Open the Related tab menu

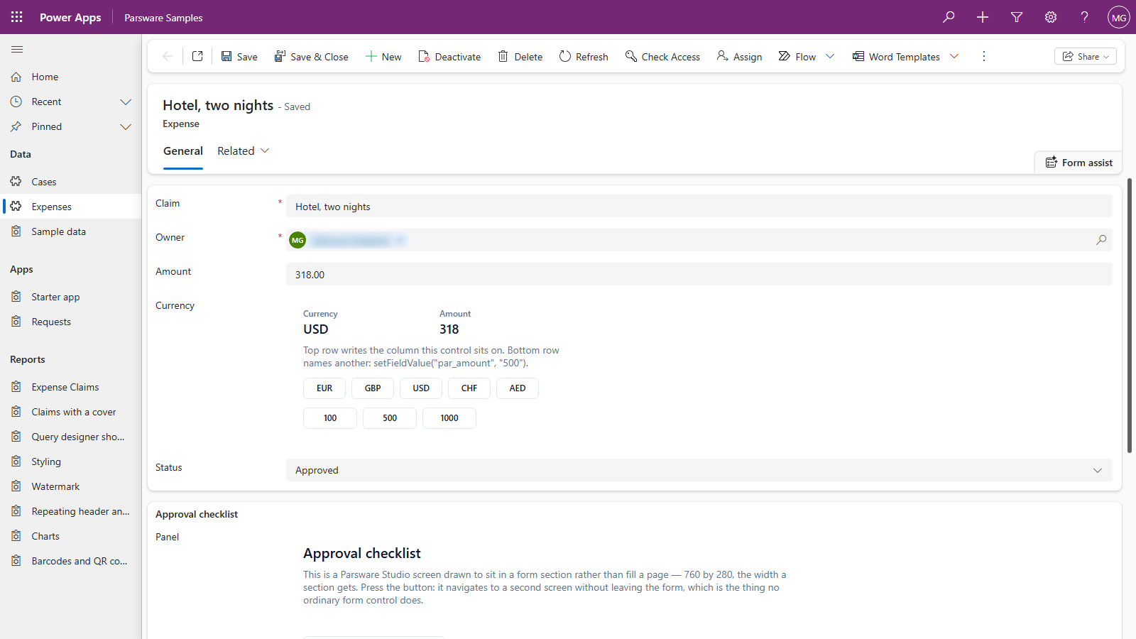244,151
